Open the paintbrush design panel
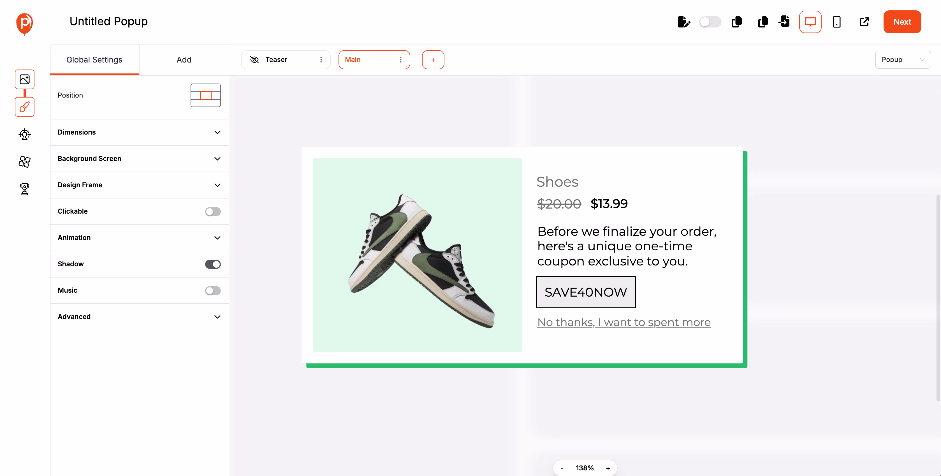 click(x=24, y=107)
